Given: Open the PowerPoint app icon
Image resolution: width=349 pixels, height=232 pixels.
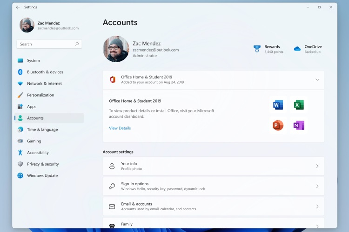Looking at the screenshot, I should tap(278, 125).
